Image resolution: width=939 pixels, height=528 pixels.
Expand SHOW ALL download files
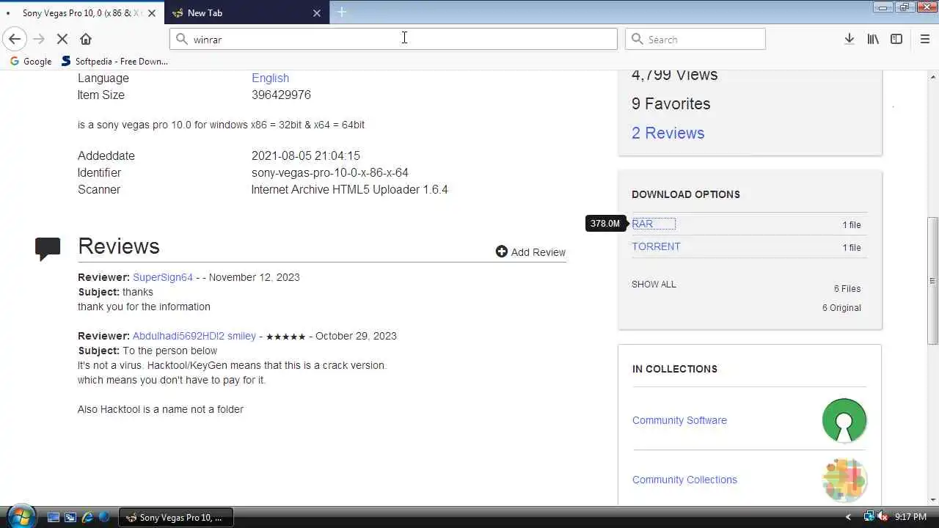click(654, 284)
